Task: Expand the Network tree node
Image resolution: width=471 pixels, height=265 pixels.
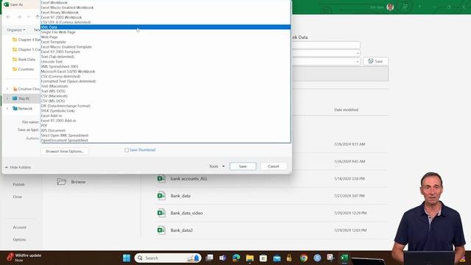Action: 7,108
